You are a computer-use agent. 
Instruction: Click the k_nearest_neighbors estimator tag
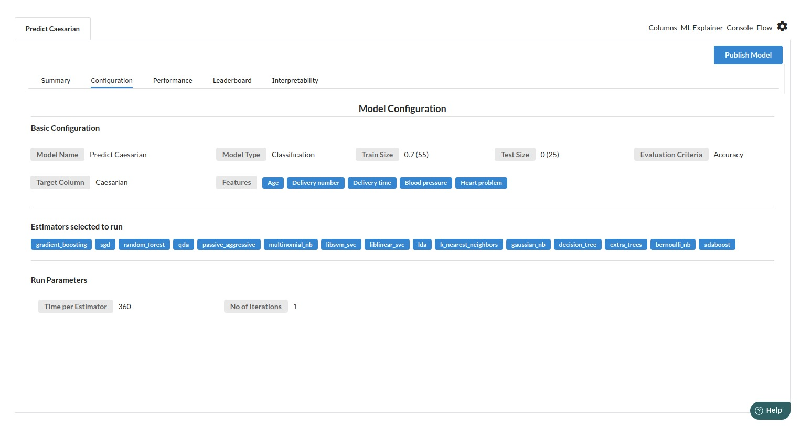tap(468, 245)
